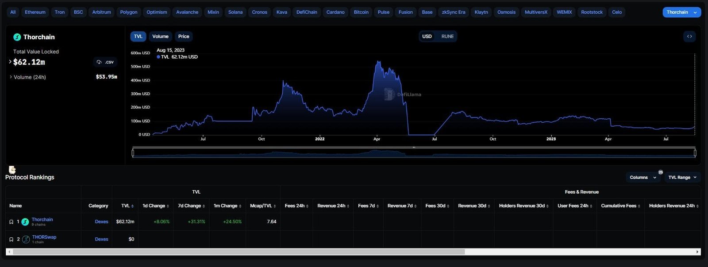This screenshot has height=267, width=708.
Task: Filter by Celo chain
Action: 617,12
